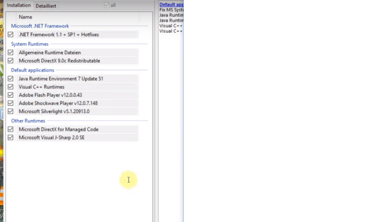Toggle the 'all' checkbox at top

point(107,6)
